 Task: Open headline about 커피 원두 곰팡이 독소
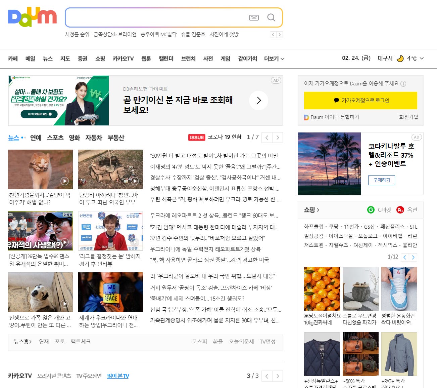click(211, 288)
